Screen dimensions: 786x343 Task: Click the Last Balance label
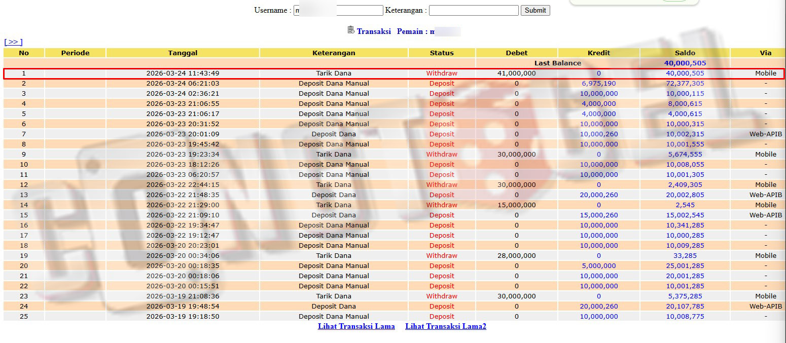coord(558,63)
